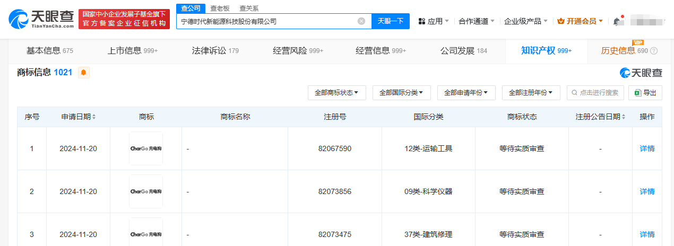The image size is (674, 246).
Task: Open the CharGo trademark image in row 1
Action: coord(146,148)
